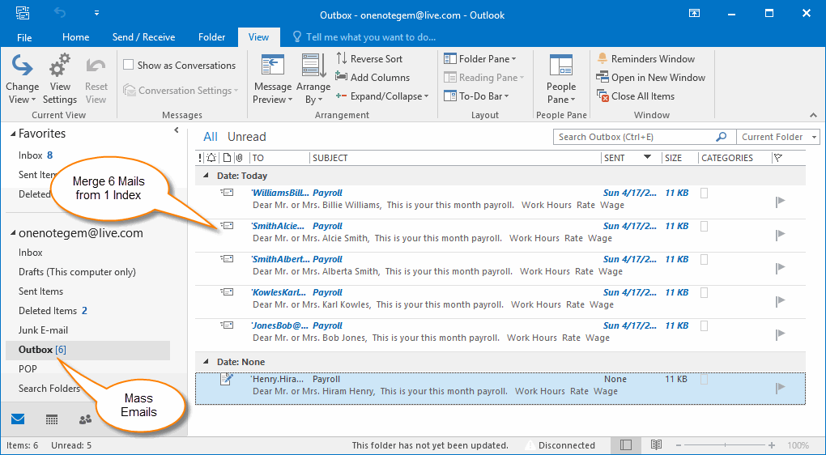Click the Undo arrow in title bar
This screenshot has height=455, width=826.
coord(60,14)
